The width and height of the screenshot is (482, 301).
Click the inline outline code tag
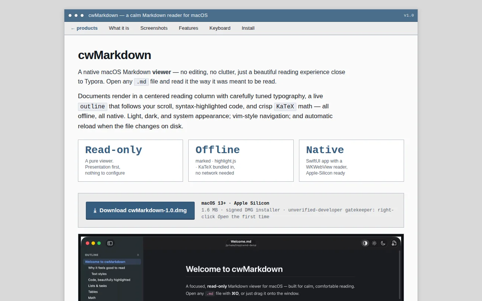click(93, 106)
